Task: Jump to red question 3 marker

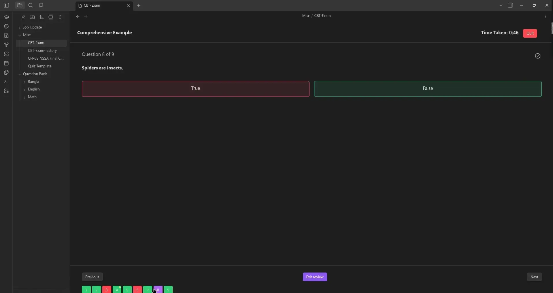Action: (107, 290)
